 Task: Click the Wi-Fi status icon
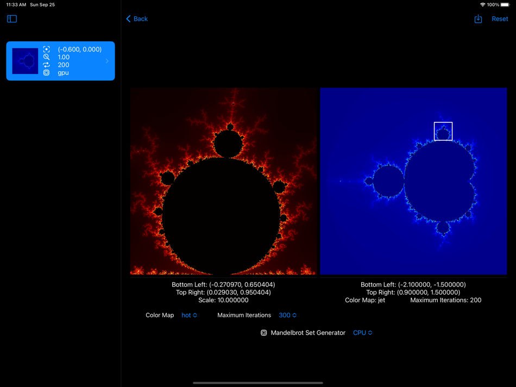482,4
